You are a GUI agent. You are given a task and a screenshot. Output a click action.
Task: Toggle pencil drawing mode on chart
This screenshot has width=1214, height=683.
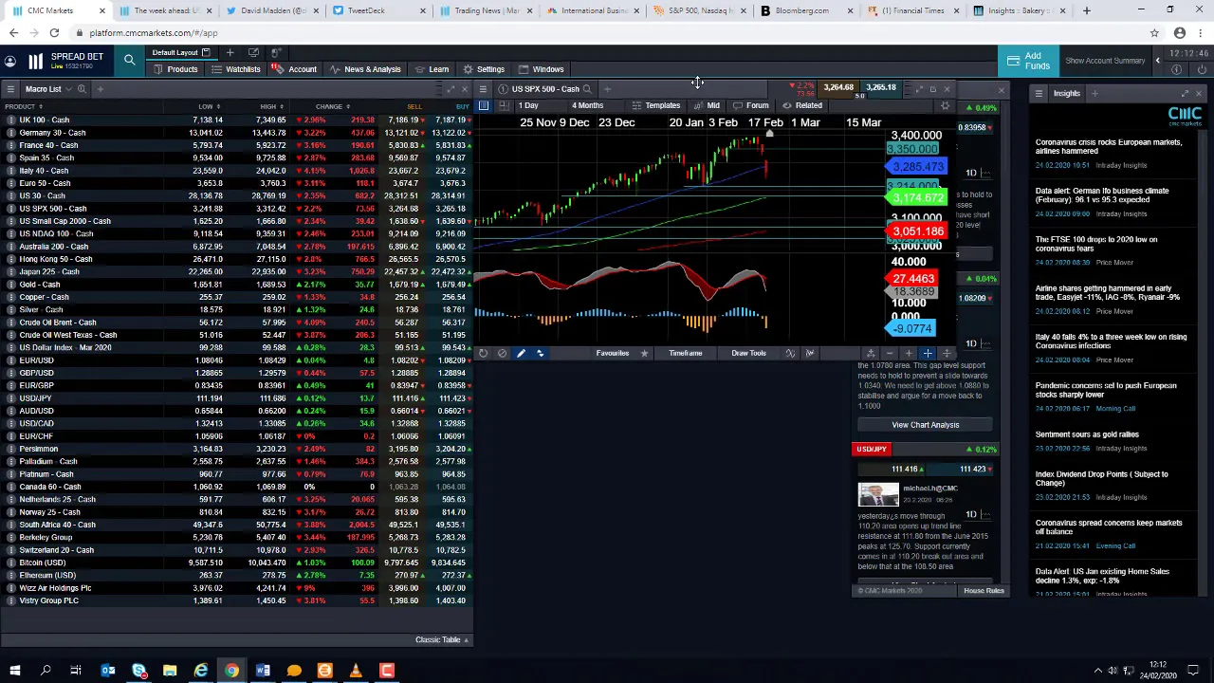click(521, 353)
